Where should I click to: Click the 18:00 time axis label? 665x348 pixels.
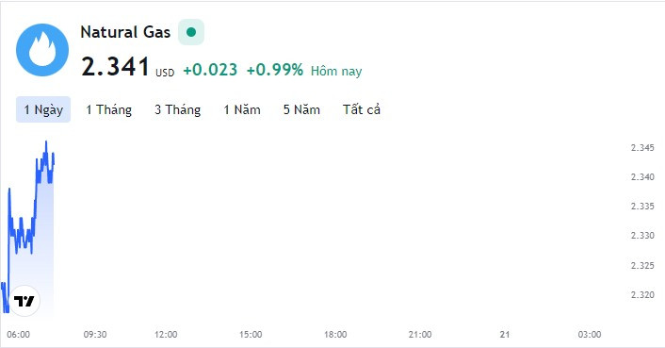[335, 335]
